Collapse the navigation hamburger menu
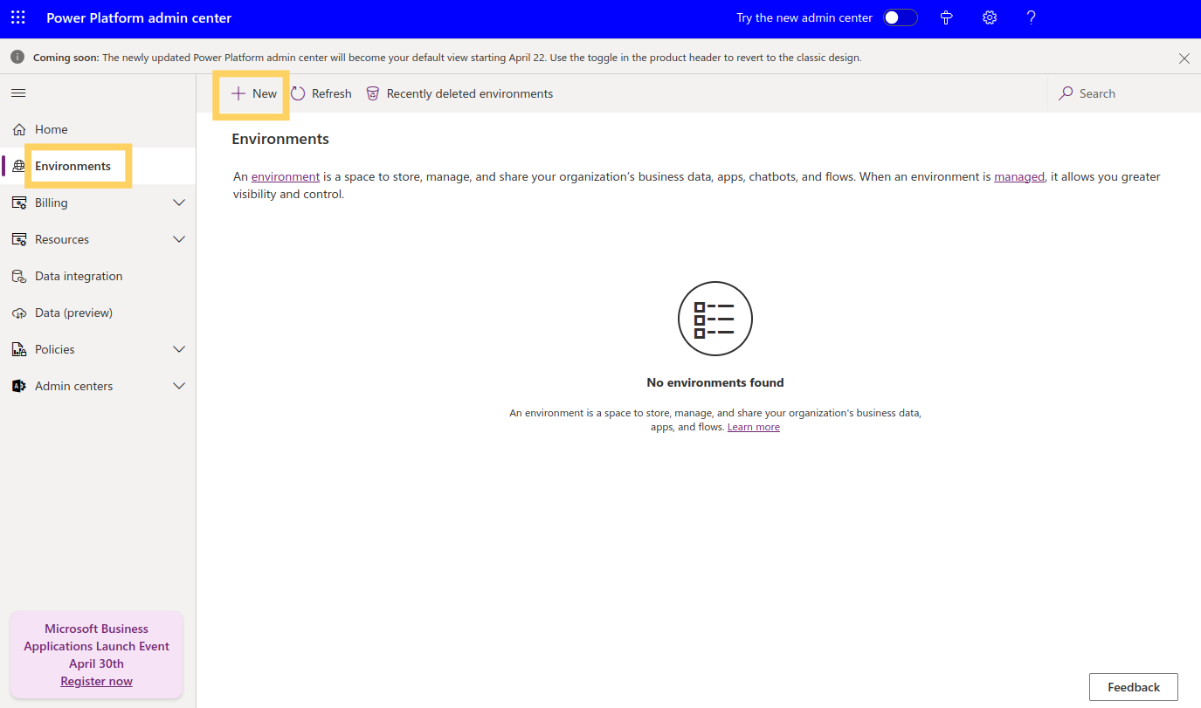 (x=18, y=93)
